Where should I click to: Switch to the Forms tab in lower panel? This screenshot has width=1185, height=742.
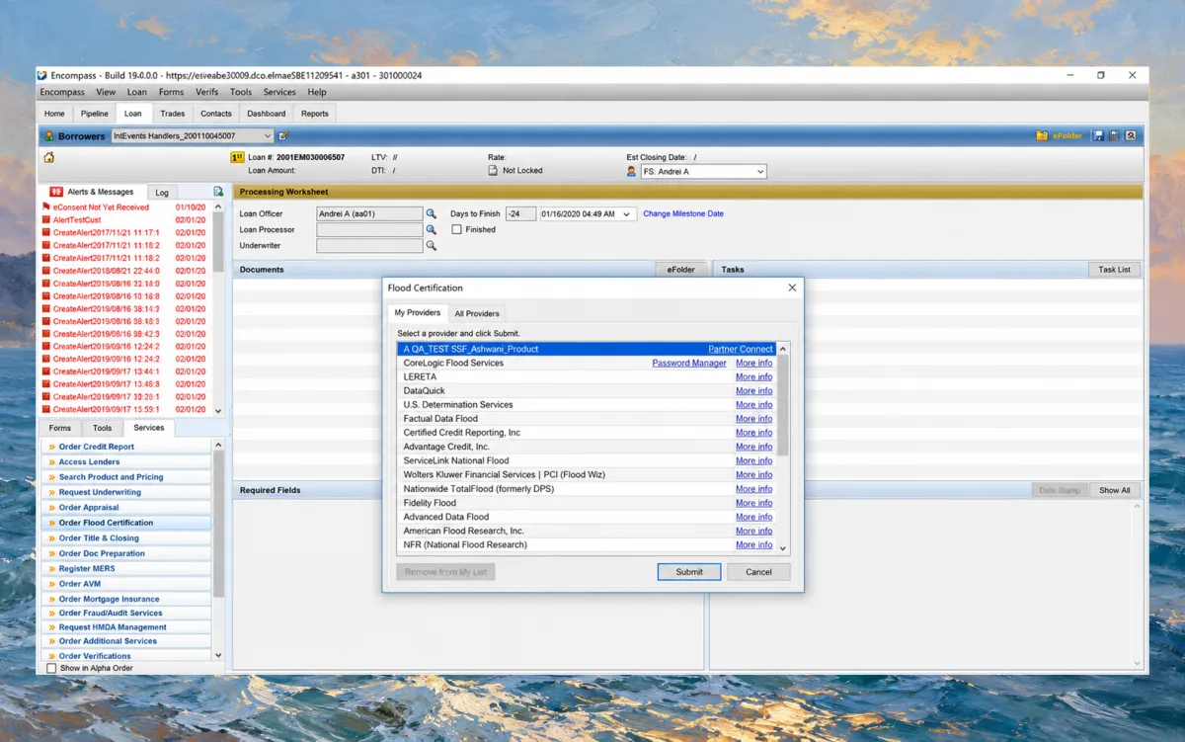(x=60, y=428)
